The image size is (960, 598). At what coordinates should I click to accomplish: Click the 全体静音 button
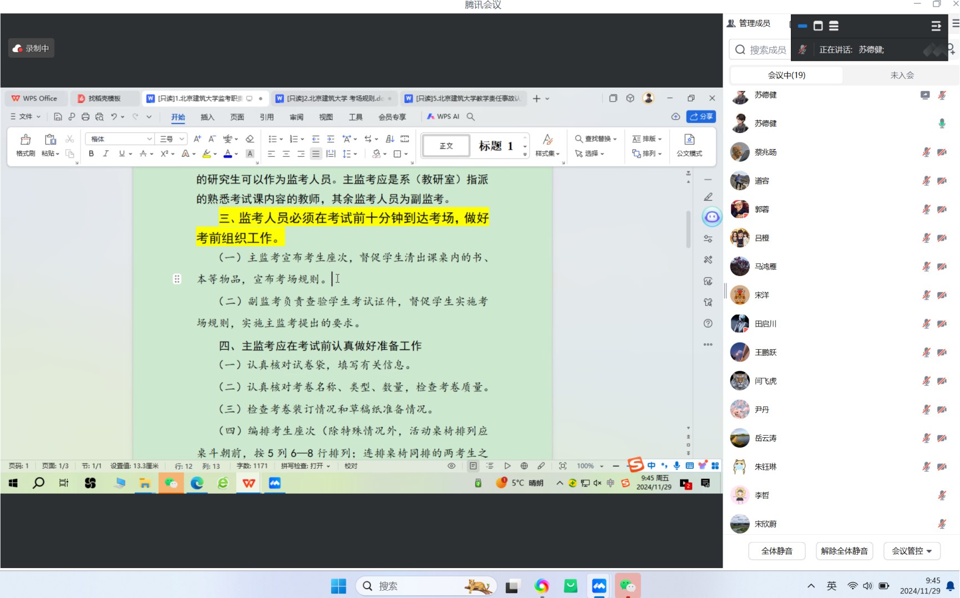[776, 551]
